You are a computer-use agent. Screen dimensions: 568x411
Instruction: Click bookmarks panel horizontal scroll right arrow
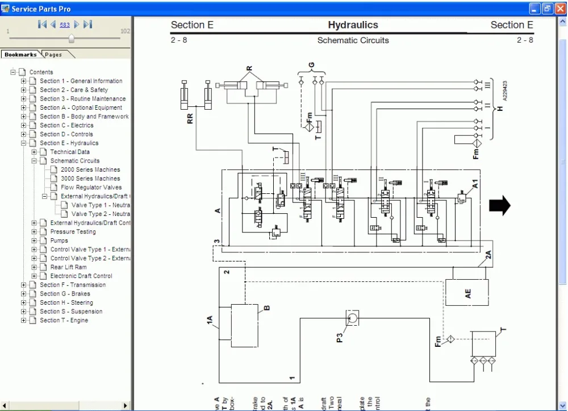pyautogui.click(x=126, y=405)
